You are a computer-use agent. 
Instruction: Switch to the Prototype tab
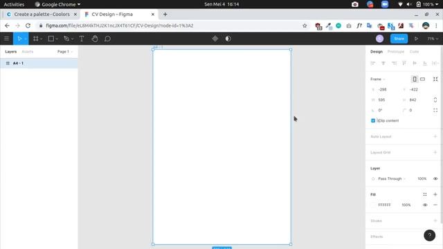[x=395, y=52]
